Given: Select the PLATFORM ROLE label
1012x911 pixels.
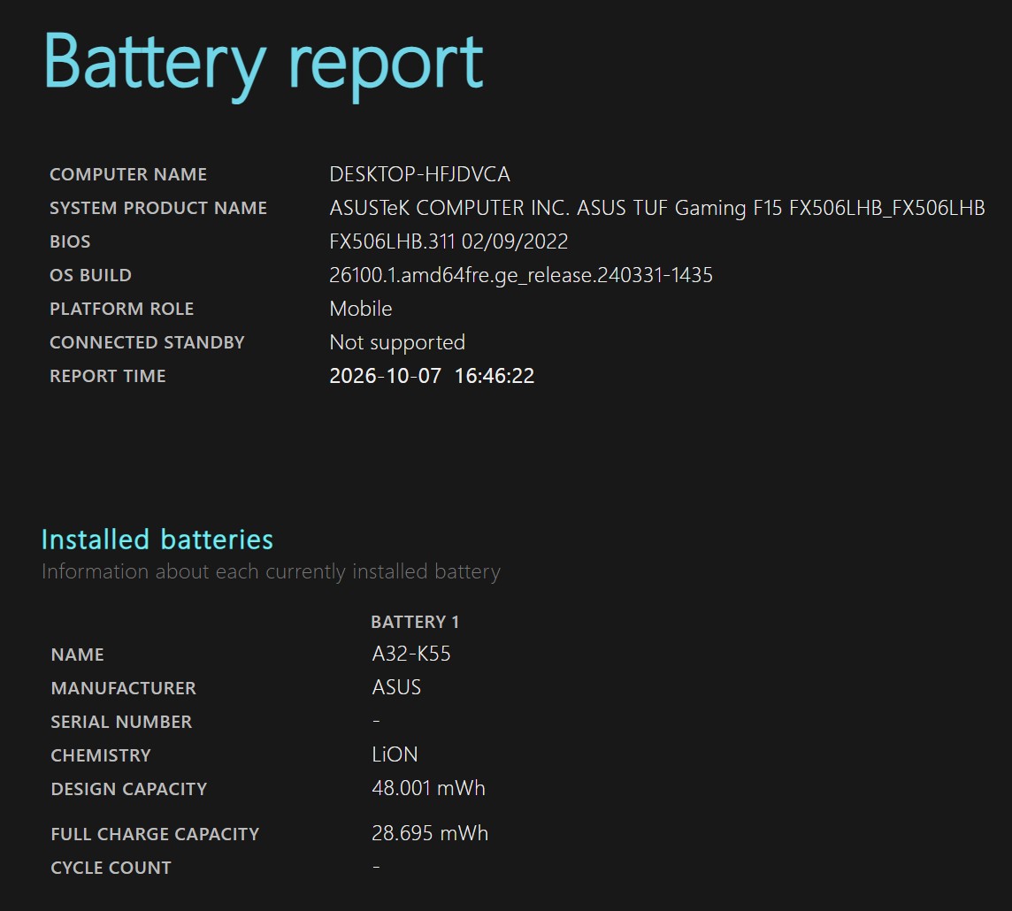Looking at the screenshot, I should (121, 309).
